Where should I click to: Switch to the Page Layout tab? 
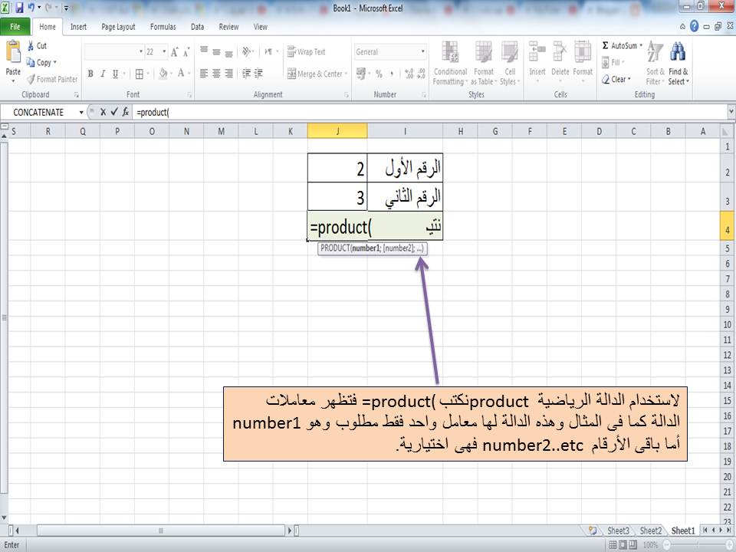(118, 27)
